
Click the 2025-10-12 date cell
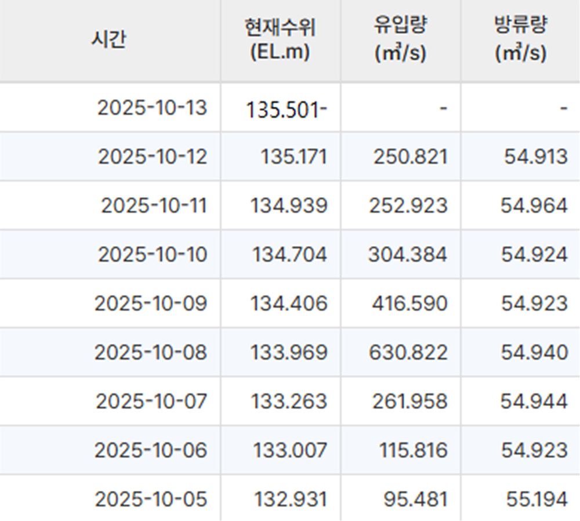pyautogui.click(x=152, y=157)
